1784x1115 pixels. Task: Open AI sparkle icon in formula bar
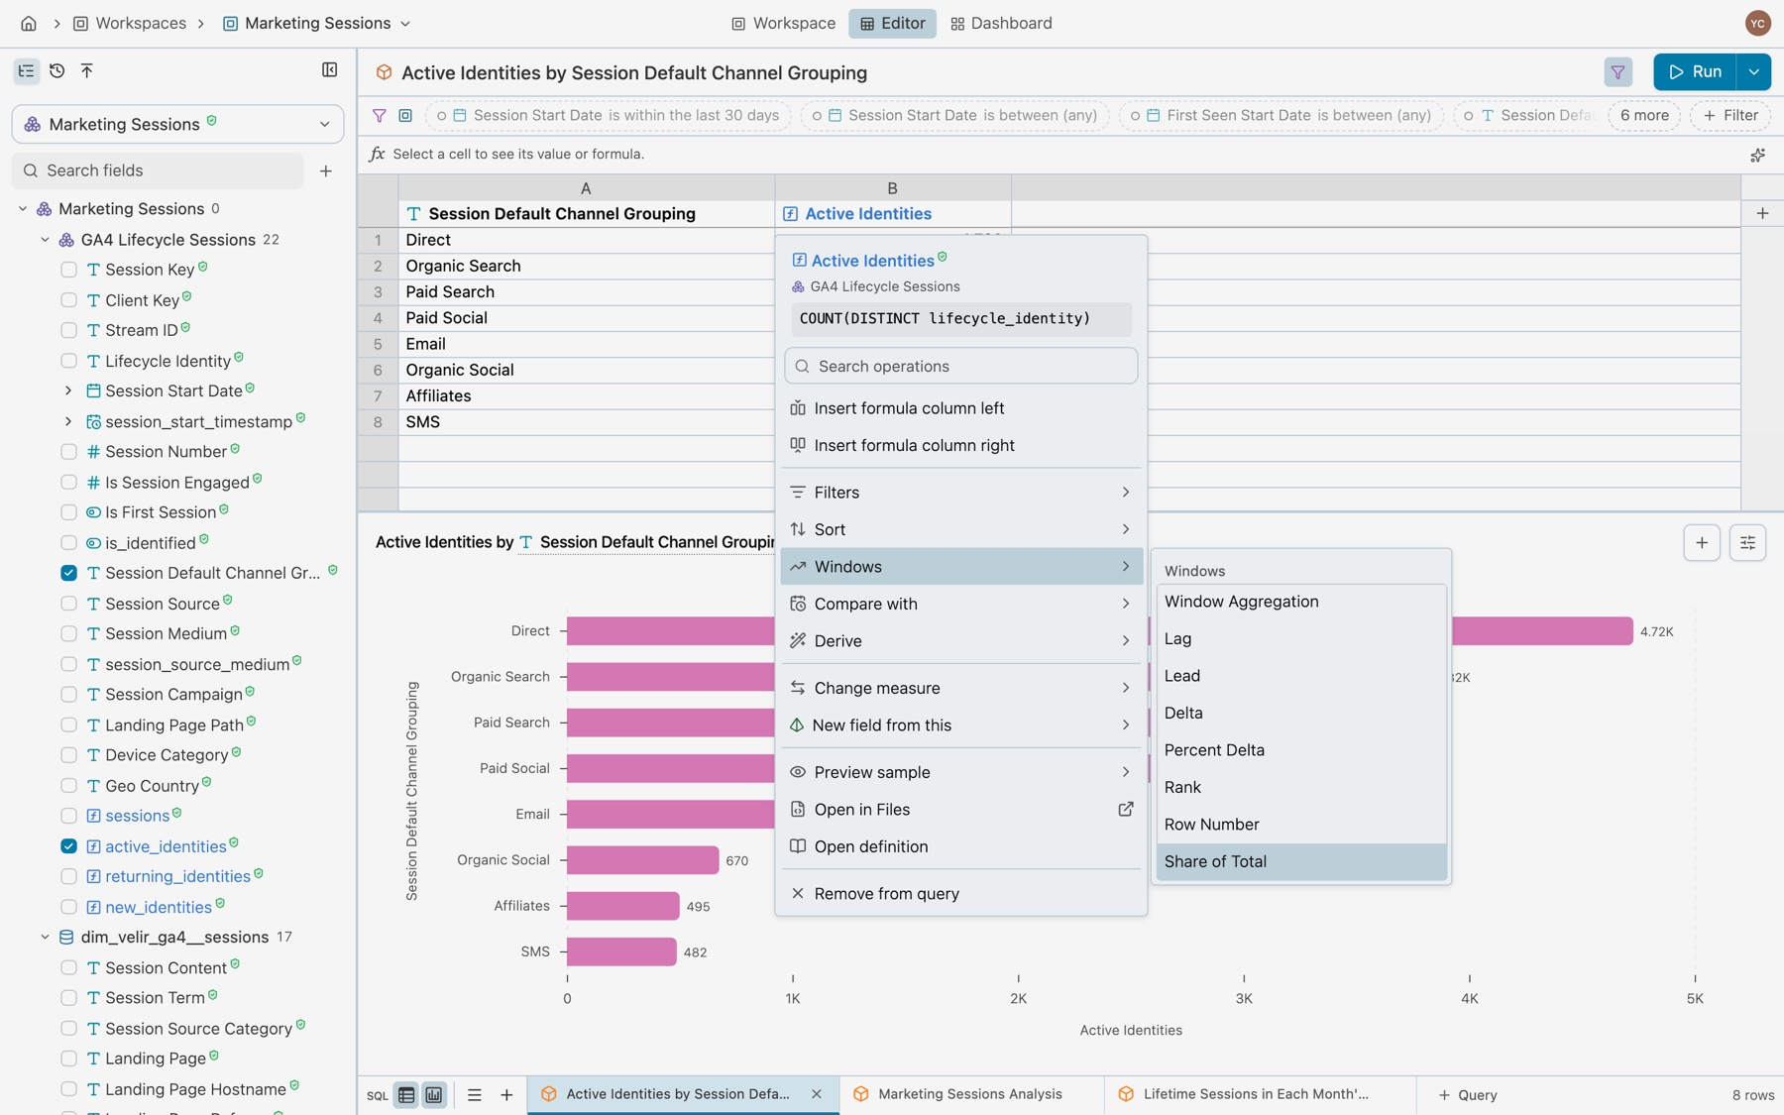tap(1757, 155)
